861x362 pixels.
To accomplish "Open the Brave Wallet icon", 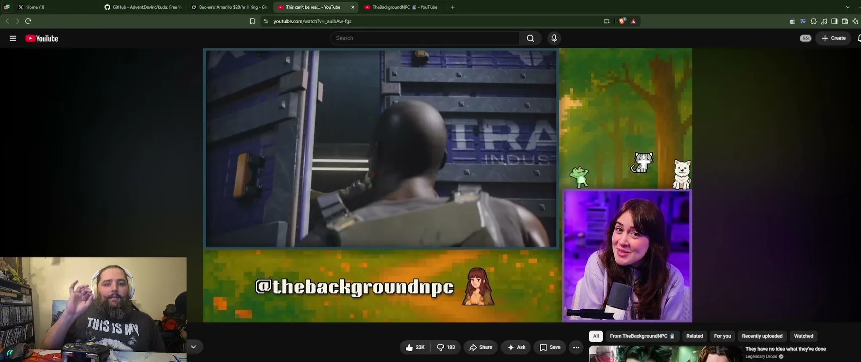I will click(x=845, y=21).
